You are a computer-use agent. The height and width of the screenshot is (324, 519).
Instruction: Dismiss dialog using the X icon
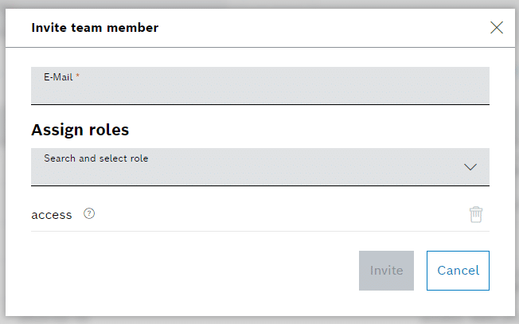coord(497,28)
